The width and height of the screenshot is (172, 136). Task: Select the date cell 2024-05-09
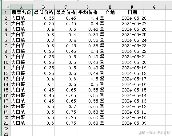tap(132, 123)
